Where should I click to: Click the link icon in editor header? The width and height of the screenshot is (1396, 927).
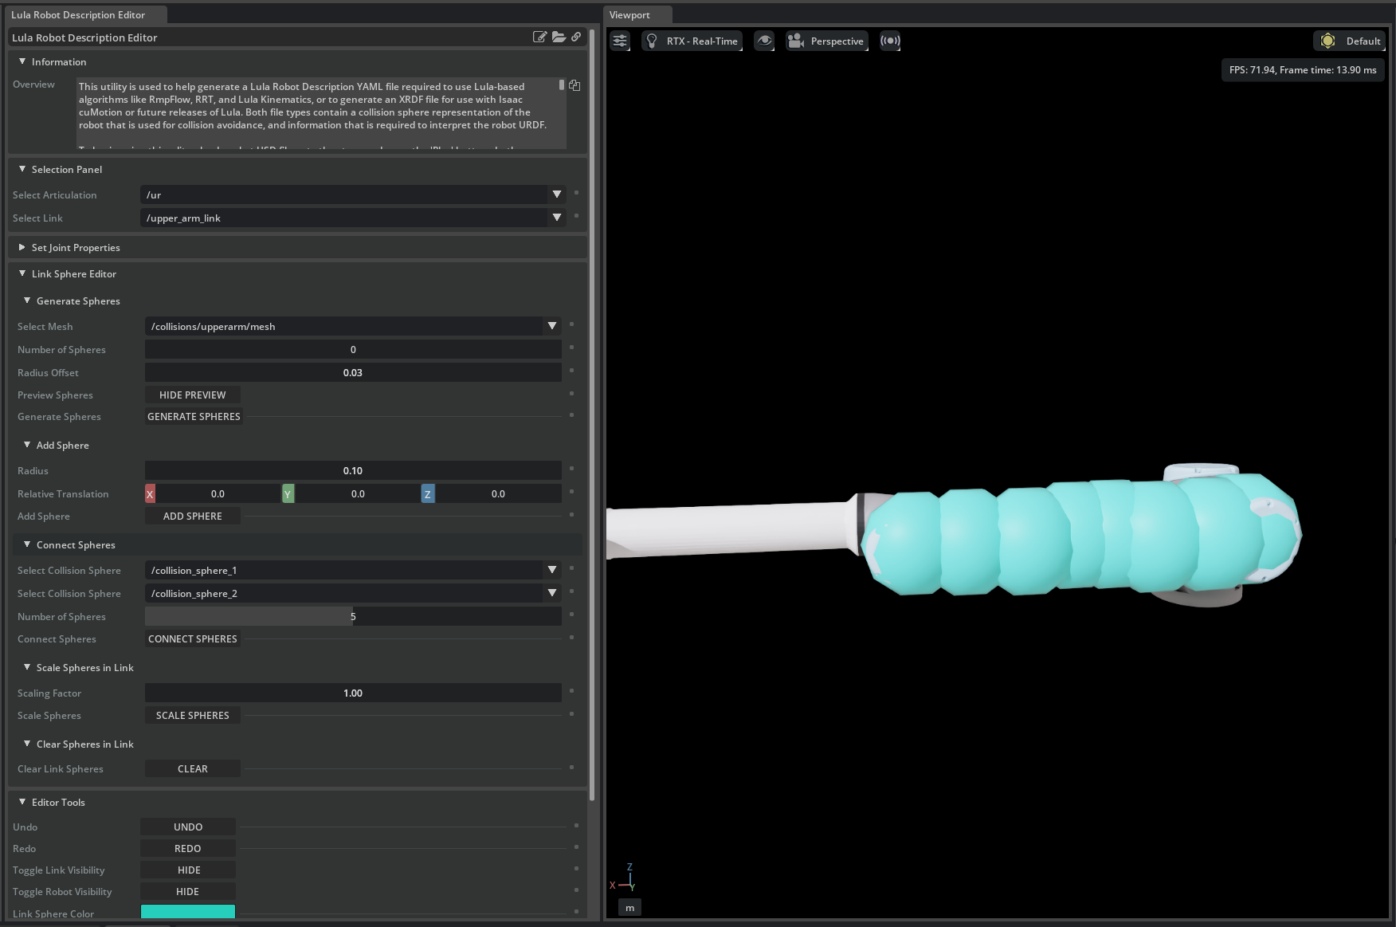(x=576, y=37)
